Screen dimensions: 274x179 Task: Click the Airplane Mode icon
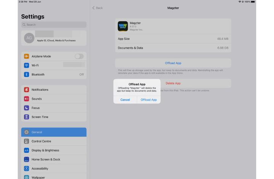[x=26, y=56]
